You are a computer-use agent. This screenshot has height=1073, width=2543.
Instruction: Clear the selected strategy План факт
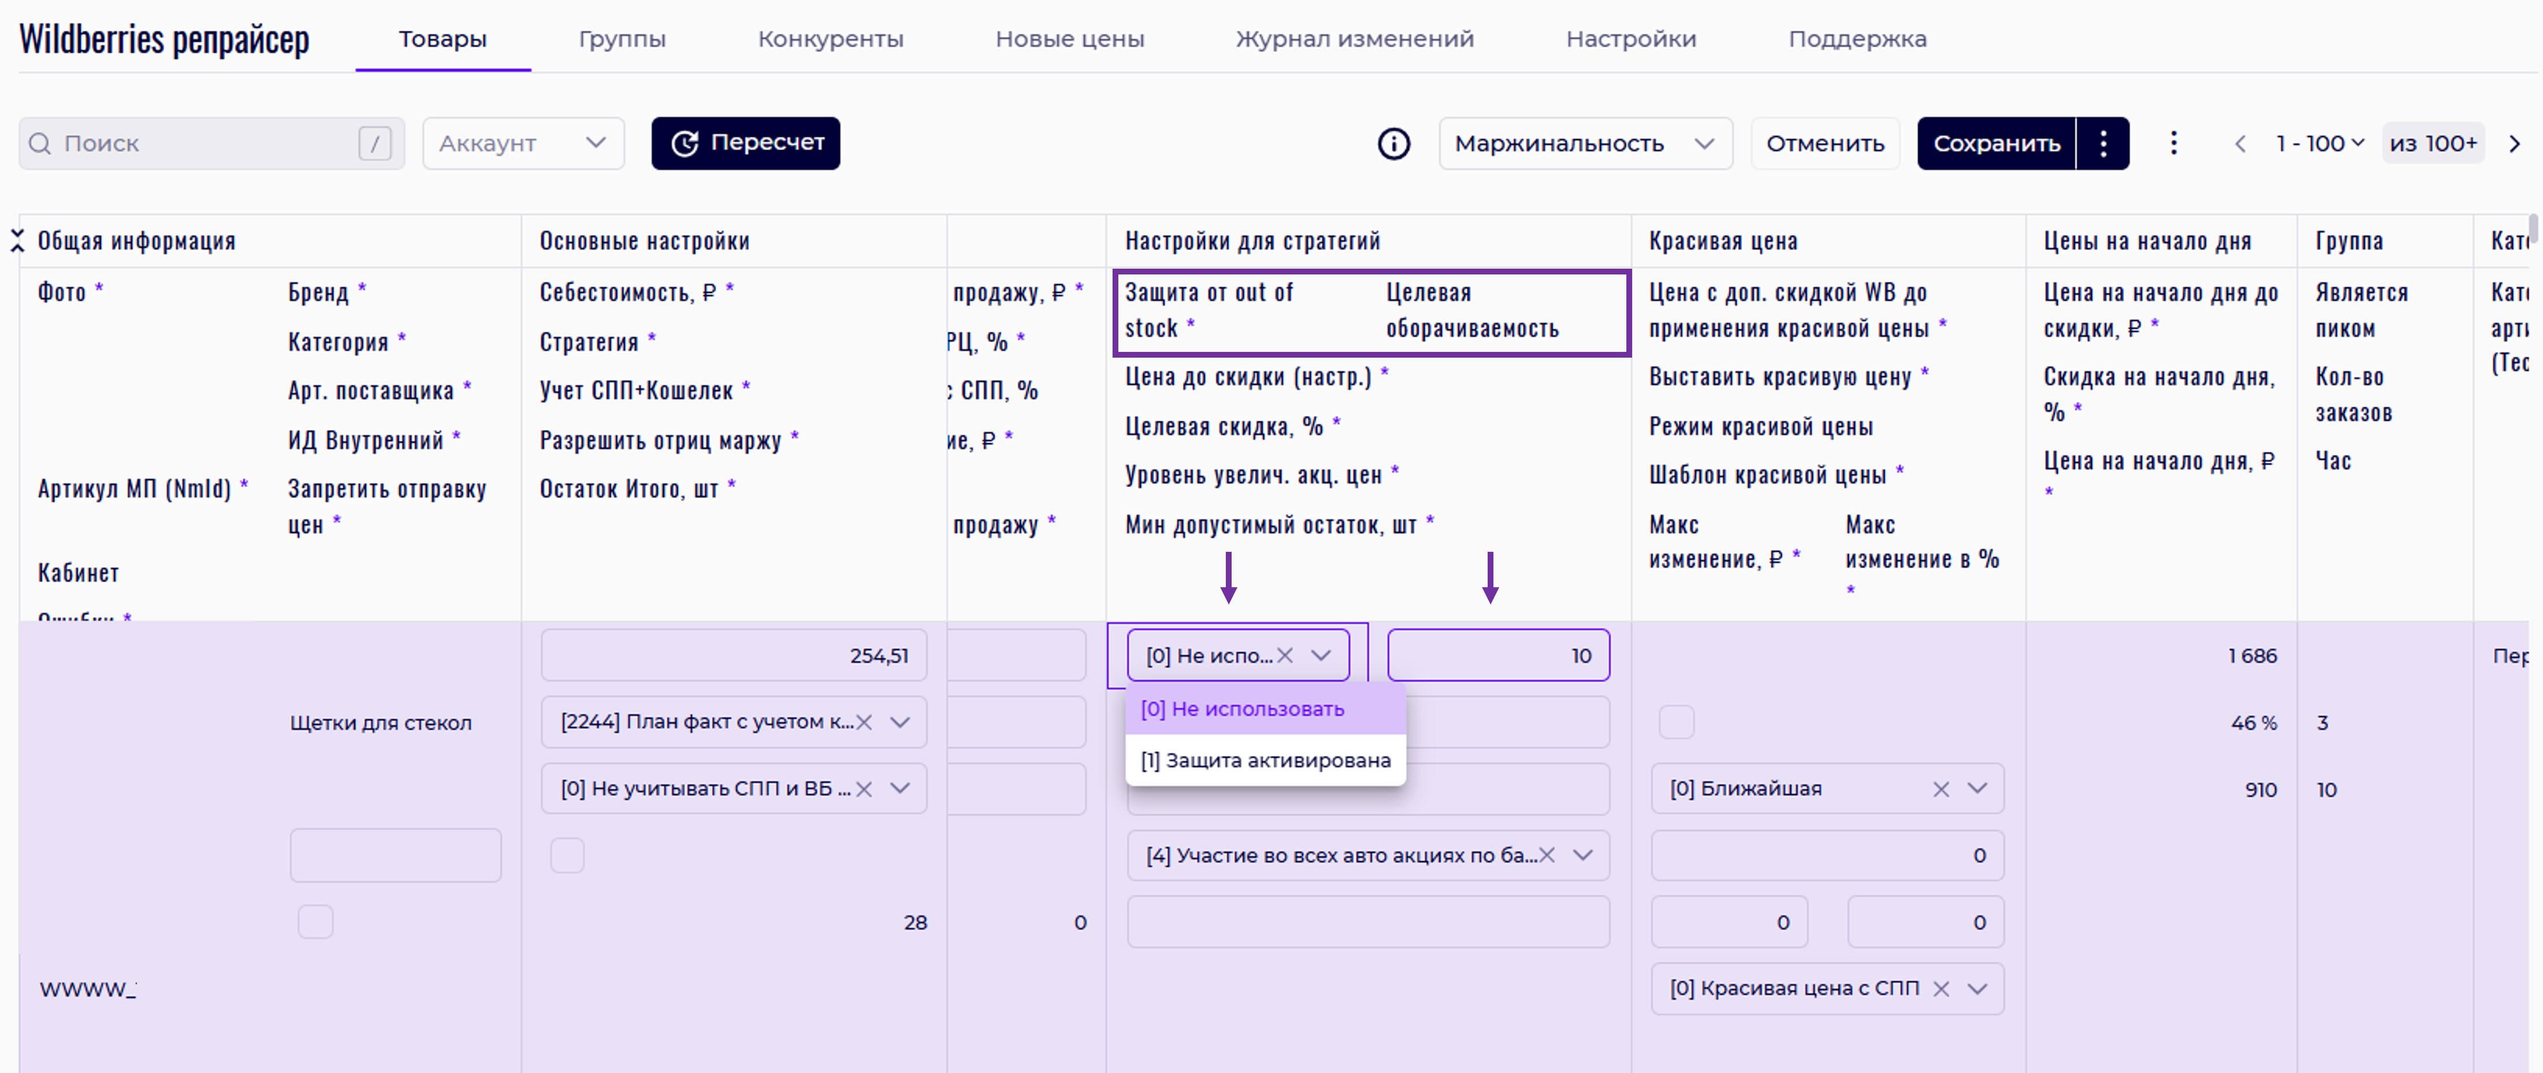coord(864,722)
